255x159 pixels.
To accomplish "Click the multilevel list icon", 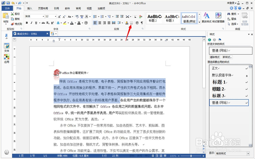I will click(109, 16).
